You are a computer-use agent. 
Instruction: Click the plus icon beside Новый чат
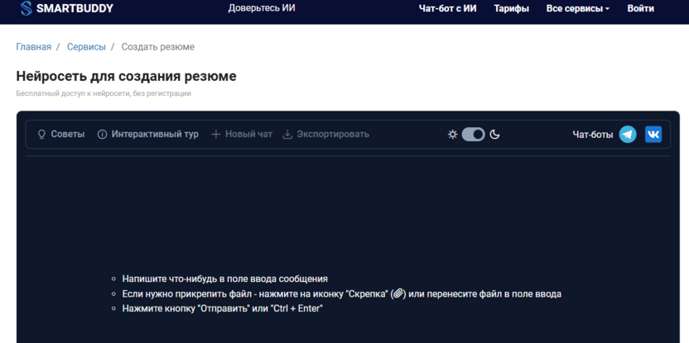216,134
